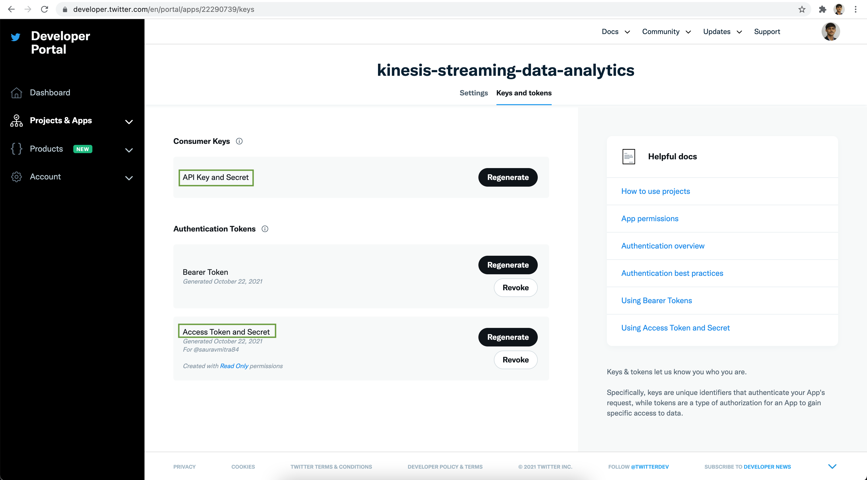Click the Projects & Apps hierarchy icon
The image size is (867, 480).
tap(16, 120)
